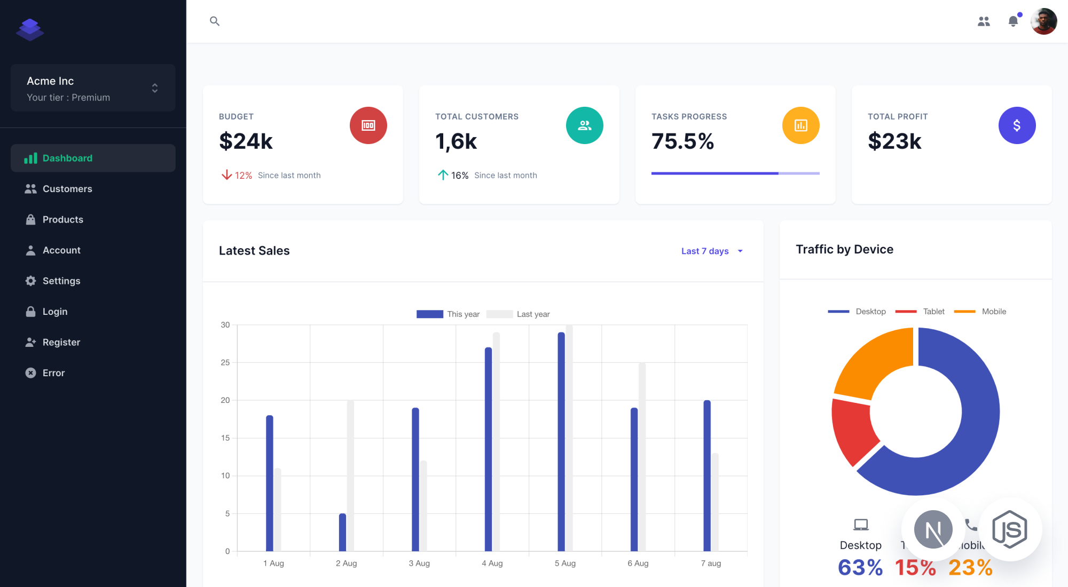Click the notification bell icon
1068x587 pixels.
pyautogui.click(x=1013, y=21)
